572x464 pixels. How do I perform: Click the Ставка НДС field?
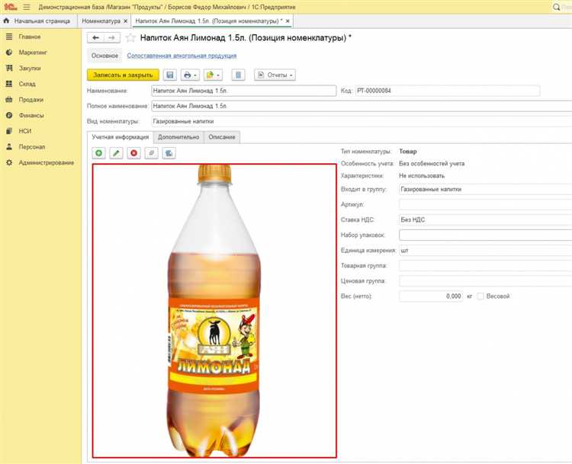tap(486, 219)
